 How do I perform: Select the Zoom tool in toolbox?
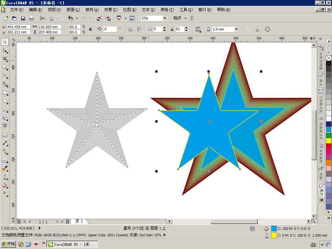tap(5, 67)
